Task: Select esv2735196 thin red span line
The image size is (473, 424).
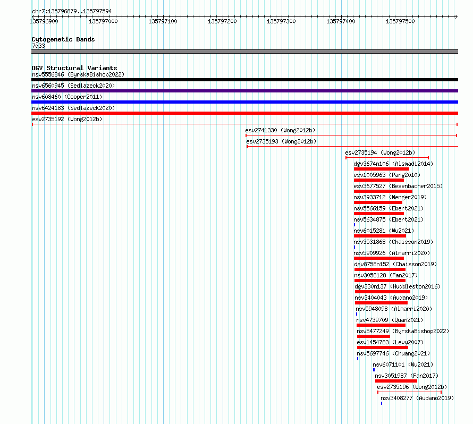Action: point(410,392)
